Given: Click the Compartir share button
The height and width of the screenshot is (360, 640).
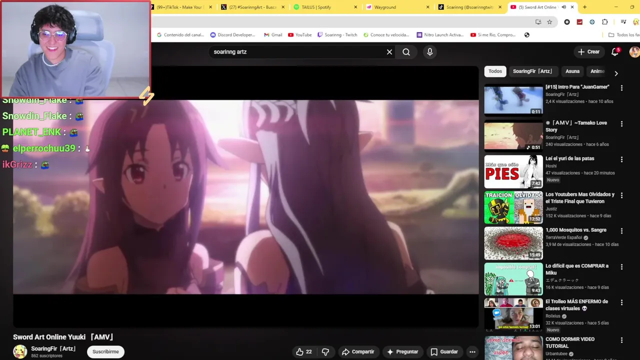Looking at the screenshot, I should pyautogui.click(x=358, y=352).
